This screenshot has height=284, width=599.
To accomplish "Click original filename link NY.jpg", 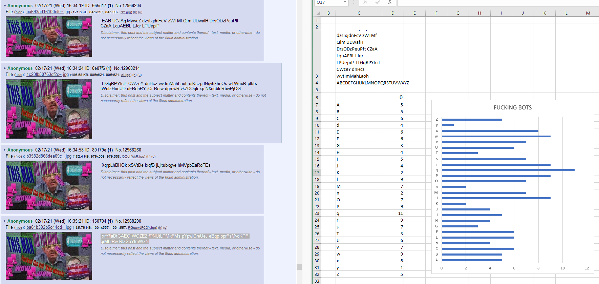I will [x=126, y=12].
